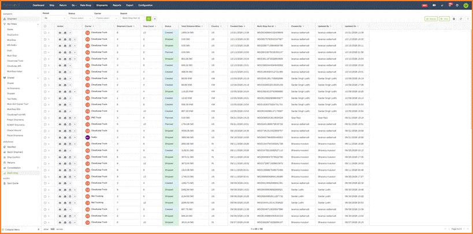Open Rate Shop in top navigation
Screen dimensions: 473x234
[85, 5]
